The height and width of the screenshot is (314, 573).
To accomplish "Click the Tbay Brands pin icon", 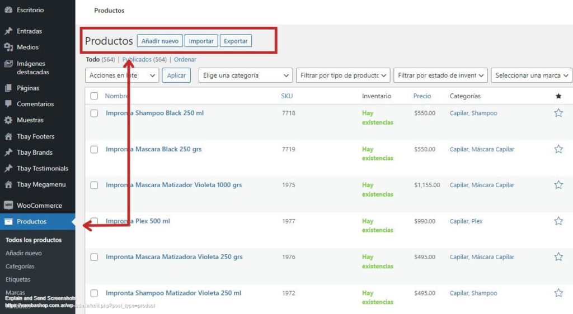I will 8,153.
